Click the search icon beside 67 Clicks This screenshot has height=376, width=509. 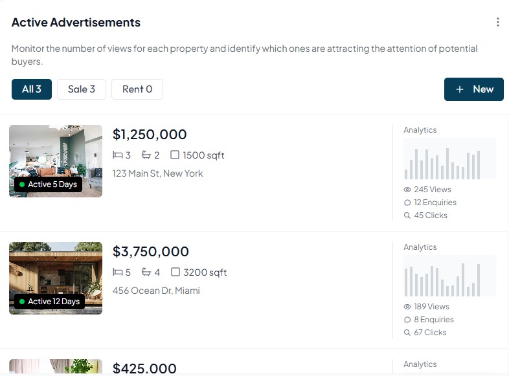pyautogui.click(x=407, y=333)
